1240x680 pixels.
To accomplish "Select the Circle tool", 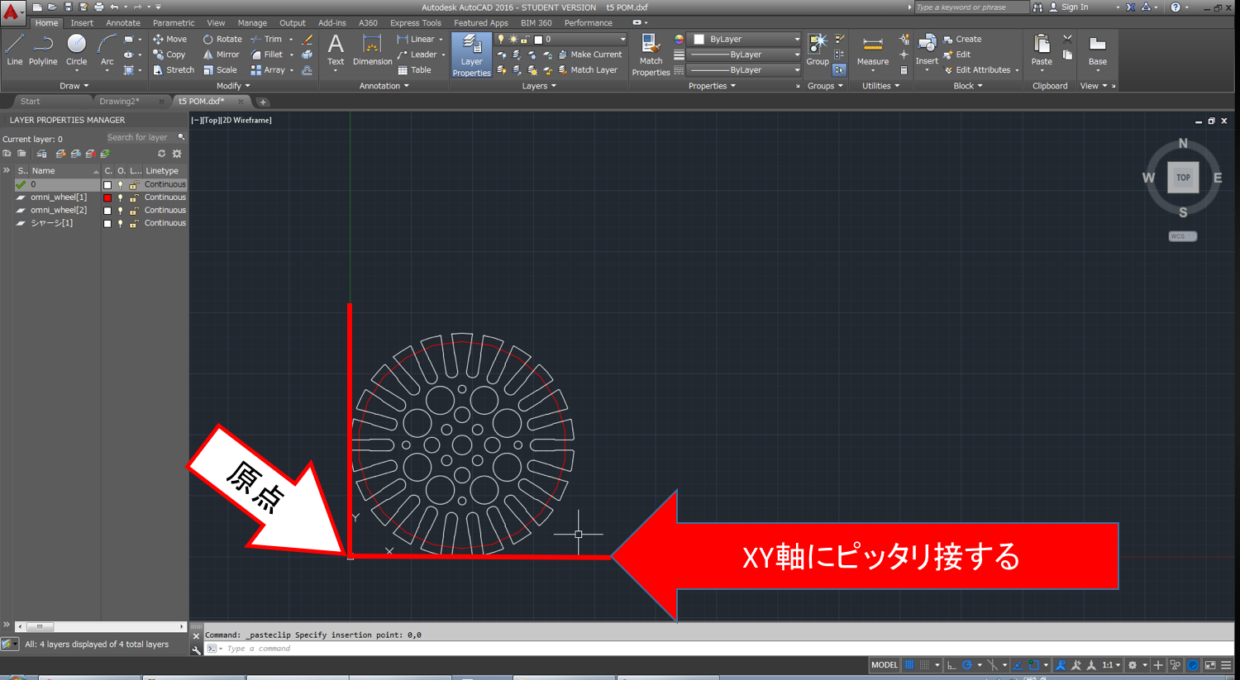I will point(76,50).
